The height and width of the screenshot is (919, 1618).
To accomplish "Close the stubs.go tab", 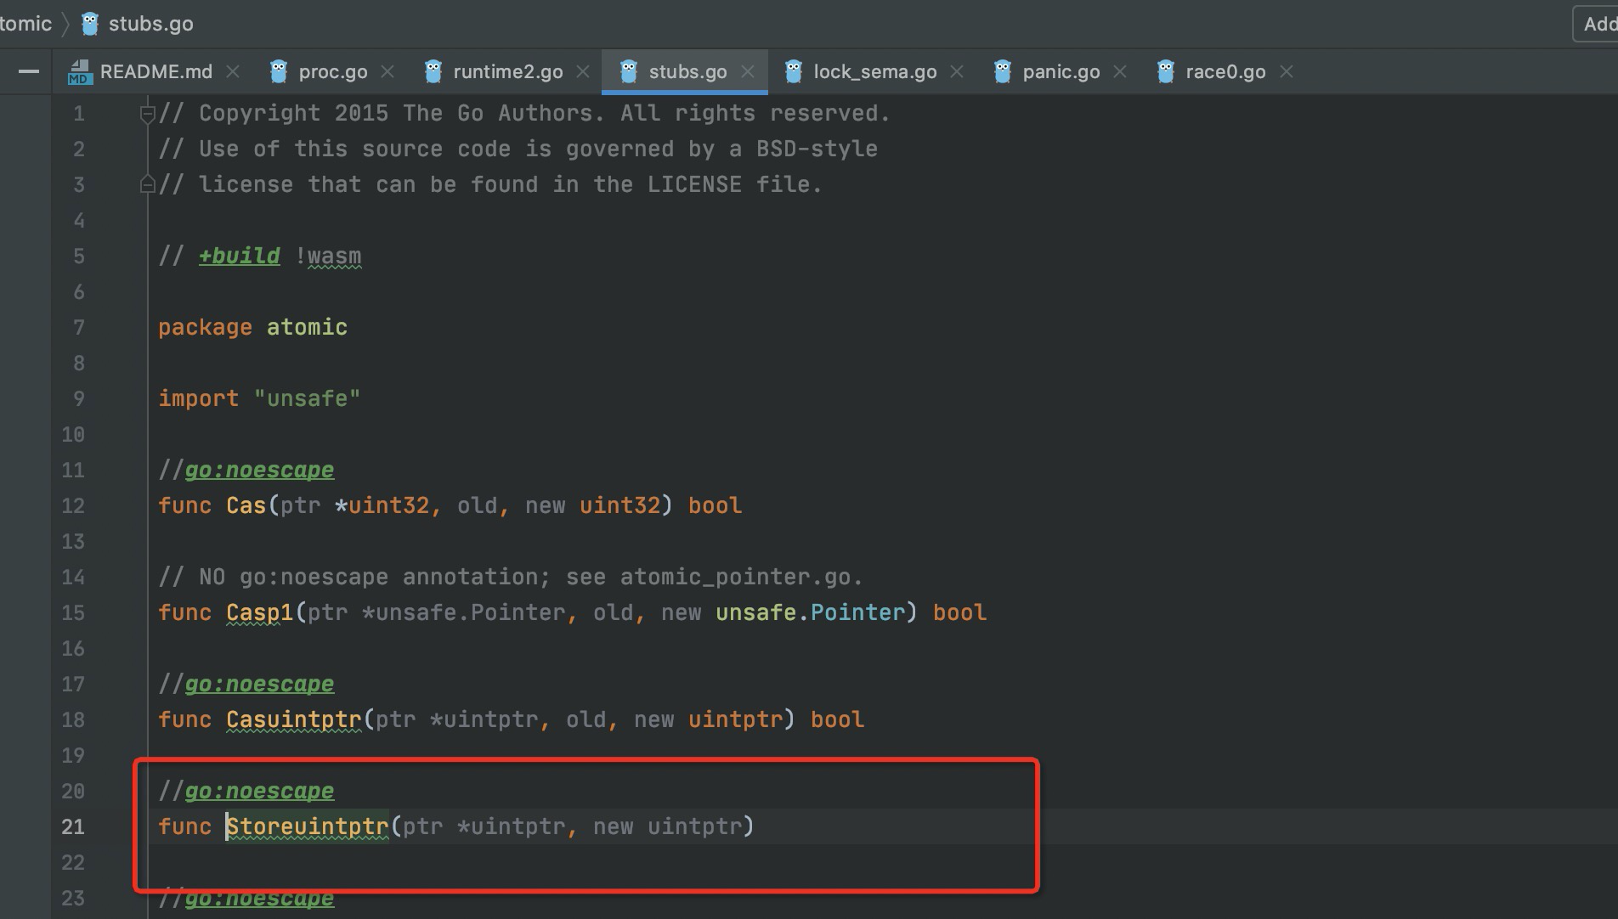I will tap(748, 72).
